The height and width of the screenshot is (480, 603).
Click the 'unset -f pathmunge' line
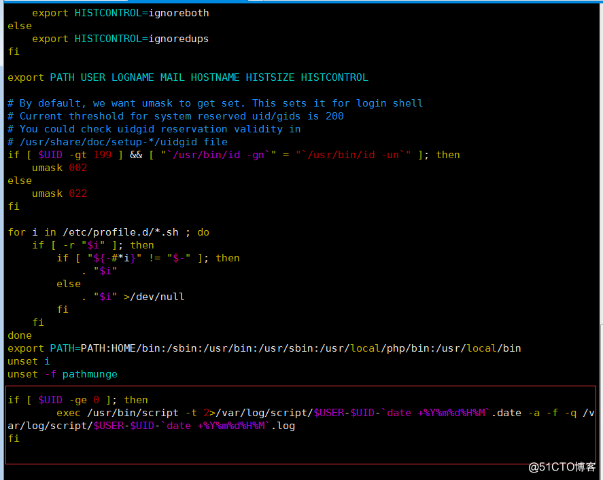63,374
